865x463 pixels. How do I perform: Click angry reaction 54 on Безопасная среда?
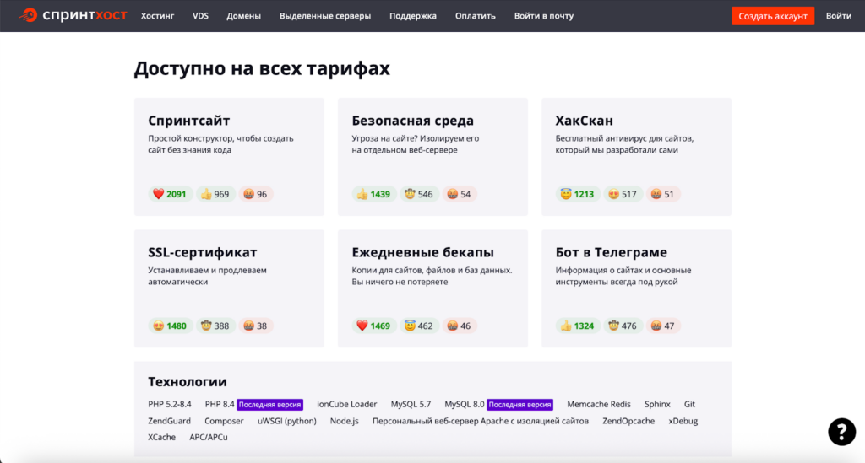point(459,194)
